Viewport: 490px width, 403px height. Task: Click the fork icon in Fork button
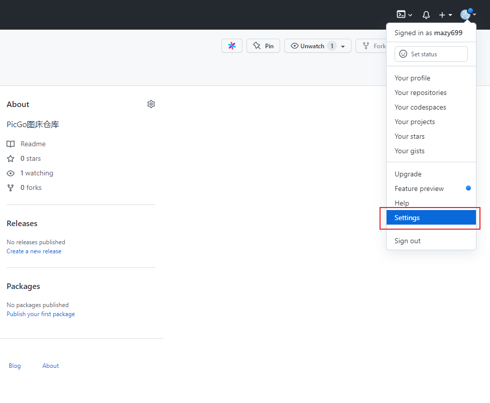tap(366, 46)
